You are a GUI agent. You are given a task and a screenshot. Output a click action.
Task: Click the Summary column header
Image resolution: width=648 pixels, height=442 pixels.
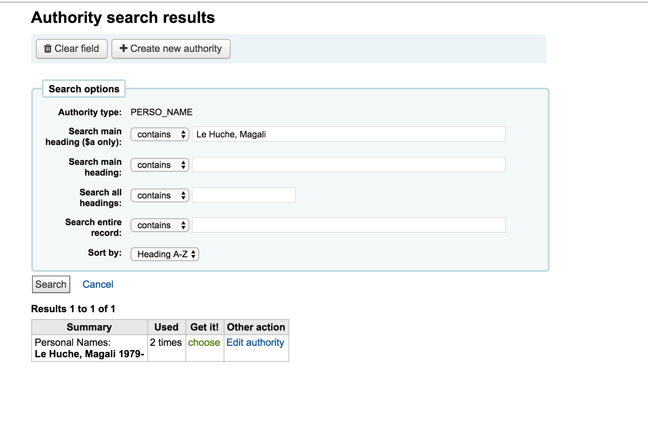click(x=89, y=327)
